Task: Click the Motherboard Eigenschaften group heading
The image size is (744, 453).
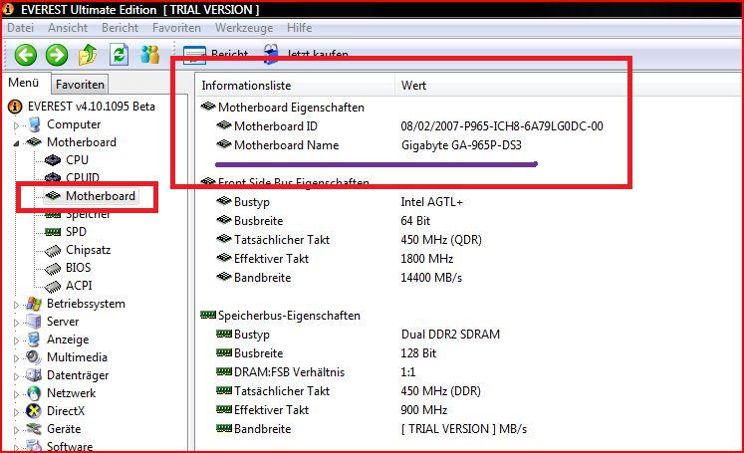Action: (291, 108)
